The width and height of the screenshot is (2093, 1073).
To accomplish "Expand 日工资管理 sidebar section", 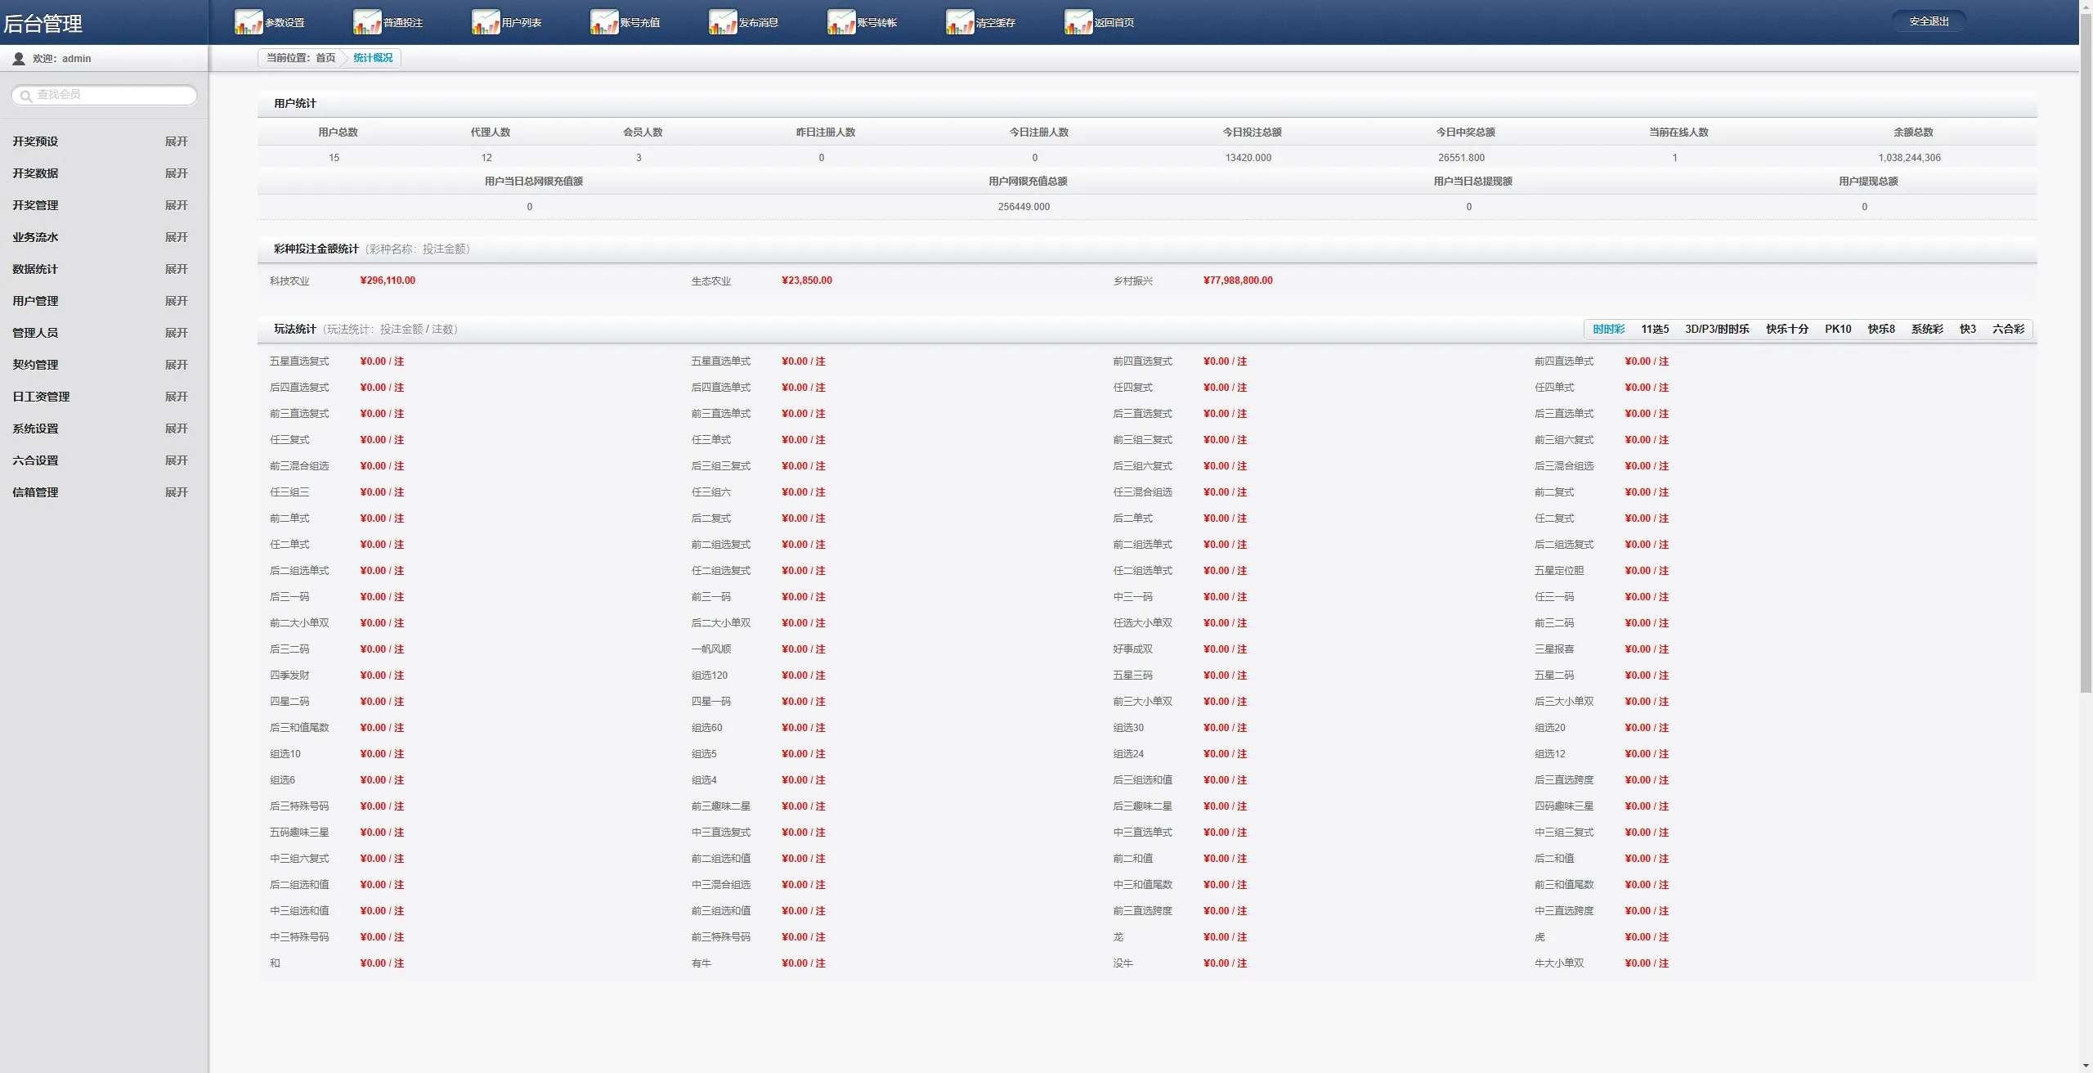I will (x=176, y=397).
